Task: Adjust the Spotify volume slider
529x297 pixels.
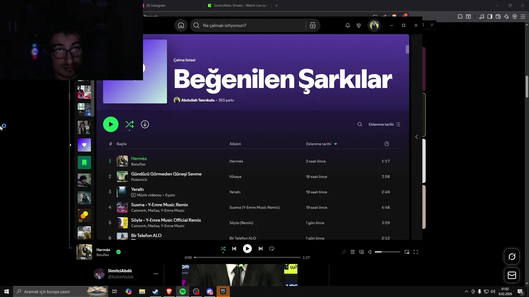Action: pyautogui.click(x=388, y=252)
